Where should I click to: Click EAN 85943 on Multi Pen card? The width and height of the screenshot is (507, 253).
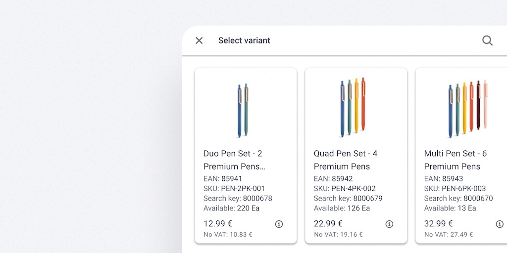[444, 179]
